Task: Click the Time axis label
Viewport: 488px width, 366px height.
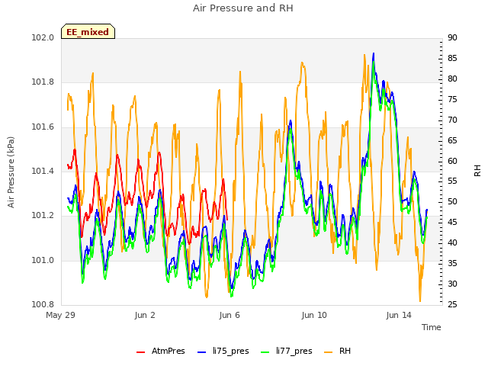Action: click(x=432, y=327)
